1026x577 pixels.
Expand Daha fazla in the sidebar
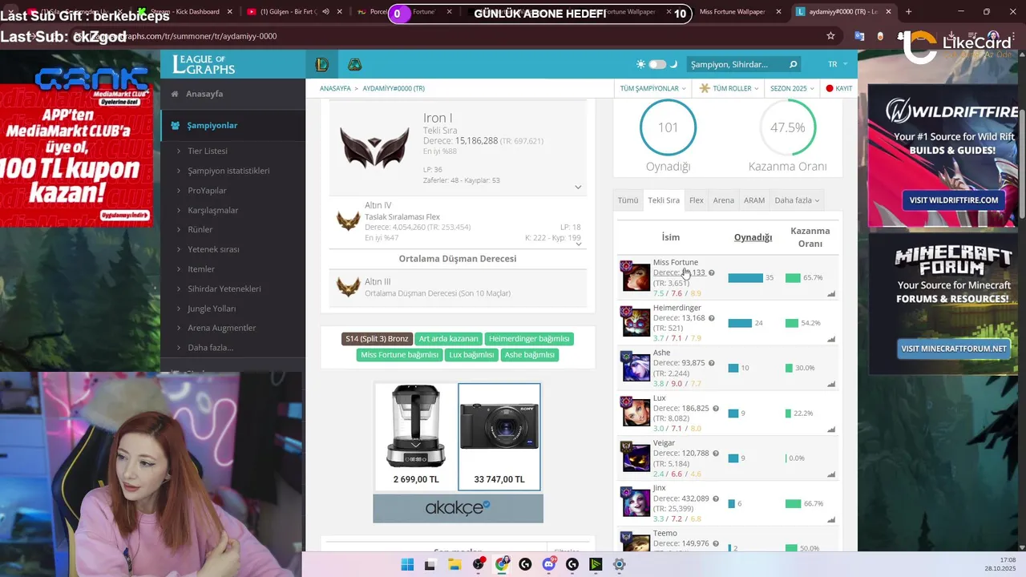coord(210,348)
